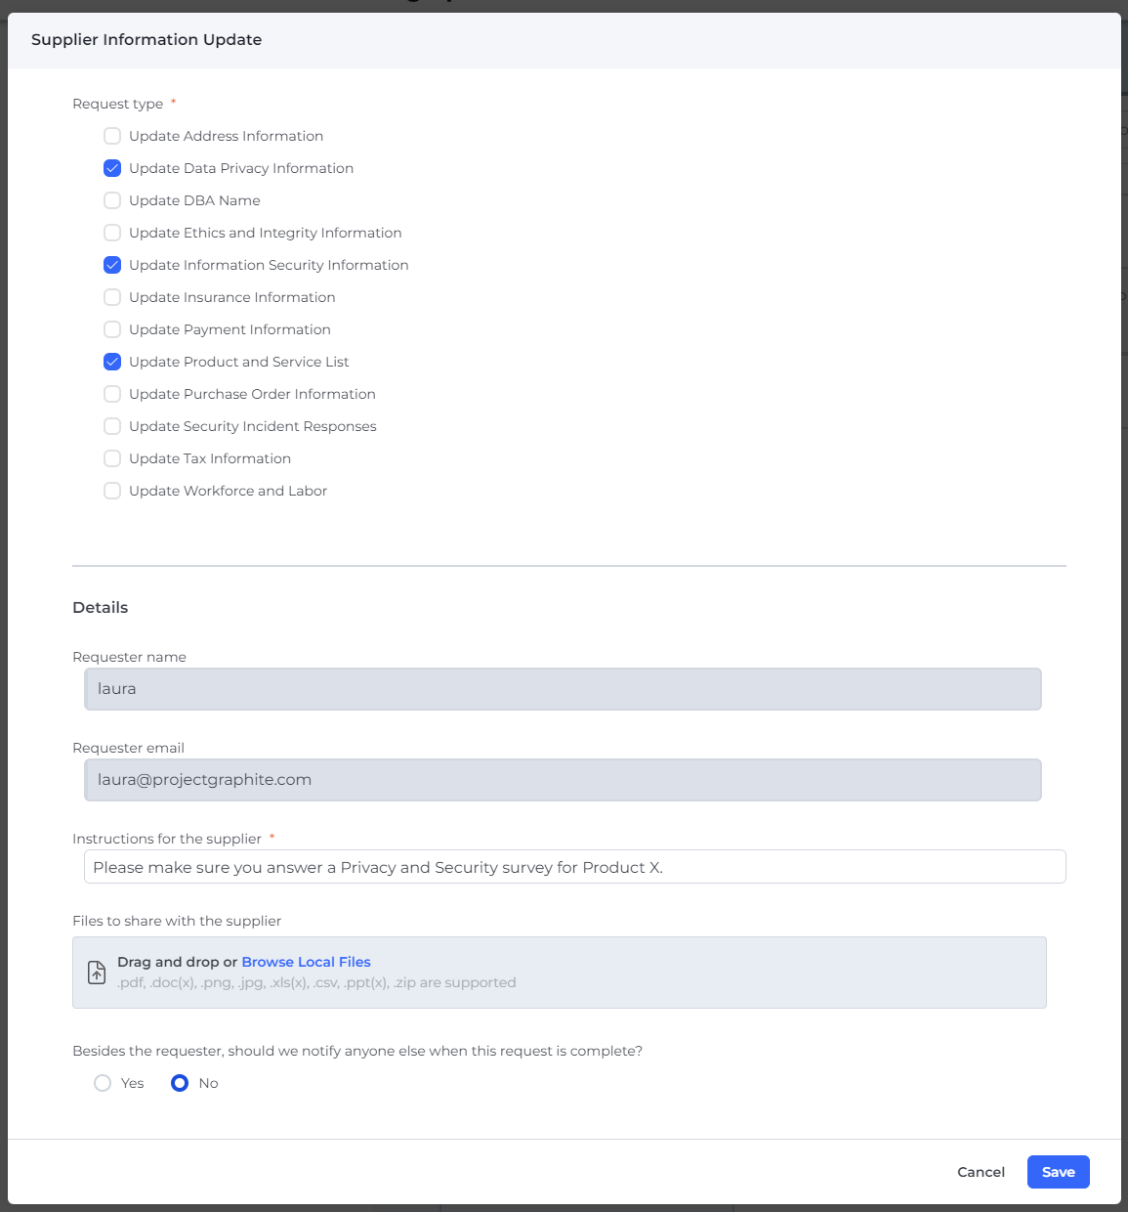This screenshot has height=1212, width=1128.
Task: Check Update DBA Name
Action: click(112, 200)
